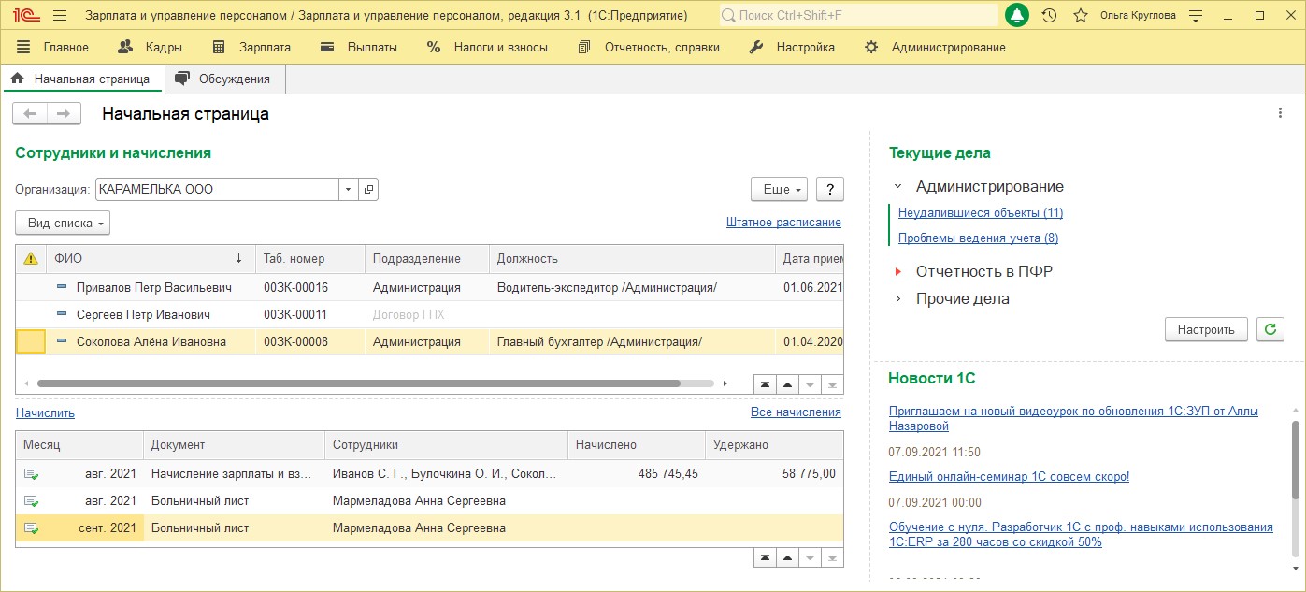Open Проблемы ведения учета (8) link

(978, 238)
